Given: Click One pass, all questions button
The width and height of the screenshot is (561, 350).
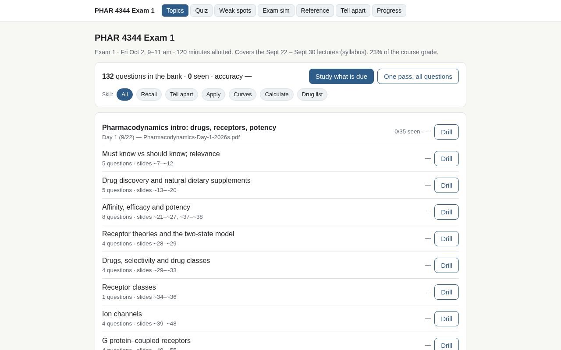Looking at the screenshot, I should tap(418, 77).
